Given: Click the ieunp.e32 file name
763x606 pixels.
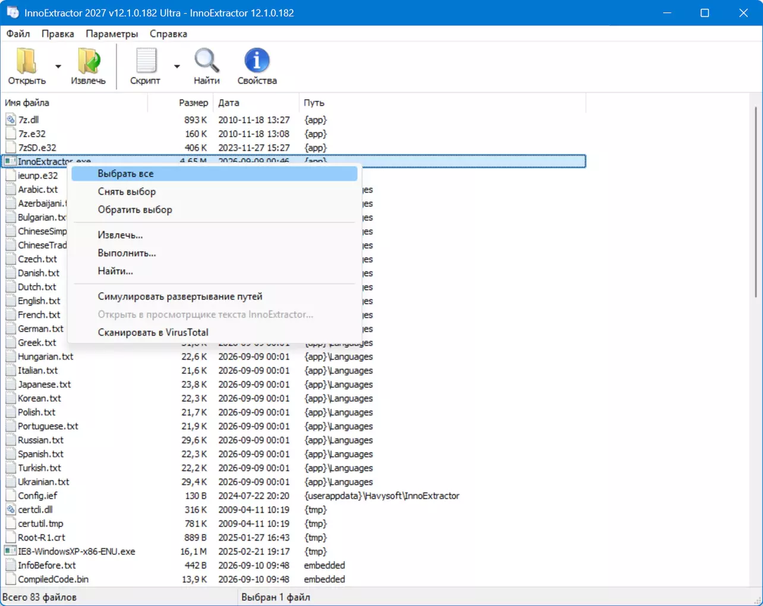Looking at the screenshot, I should 38,175.
